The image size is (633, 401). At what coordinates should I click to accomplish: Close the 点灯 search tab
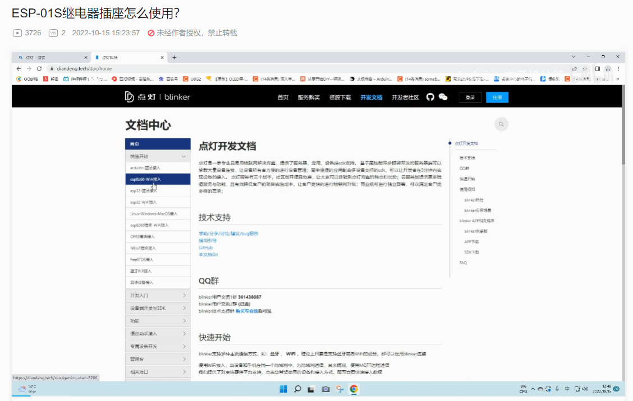[86, 58]
